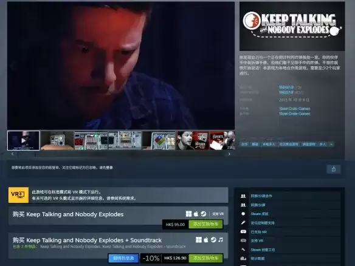
Task: Click the Windows icon in the Soundtrack bundle row
Action: click(x=199, y=240)
